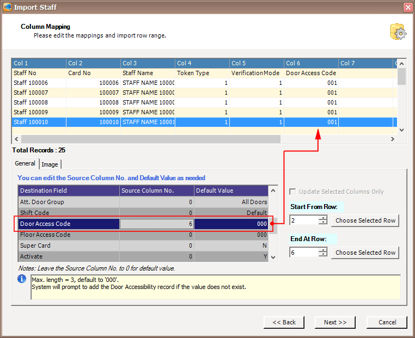Edit Source Column No. for Floor Access Code
415x338 pixels.
tap(157, 235)
